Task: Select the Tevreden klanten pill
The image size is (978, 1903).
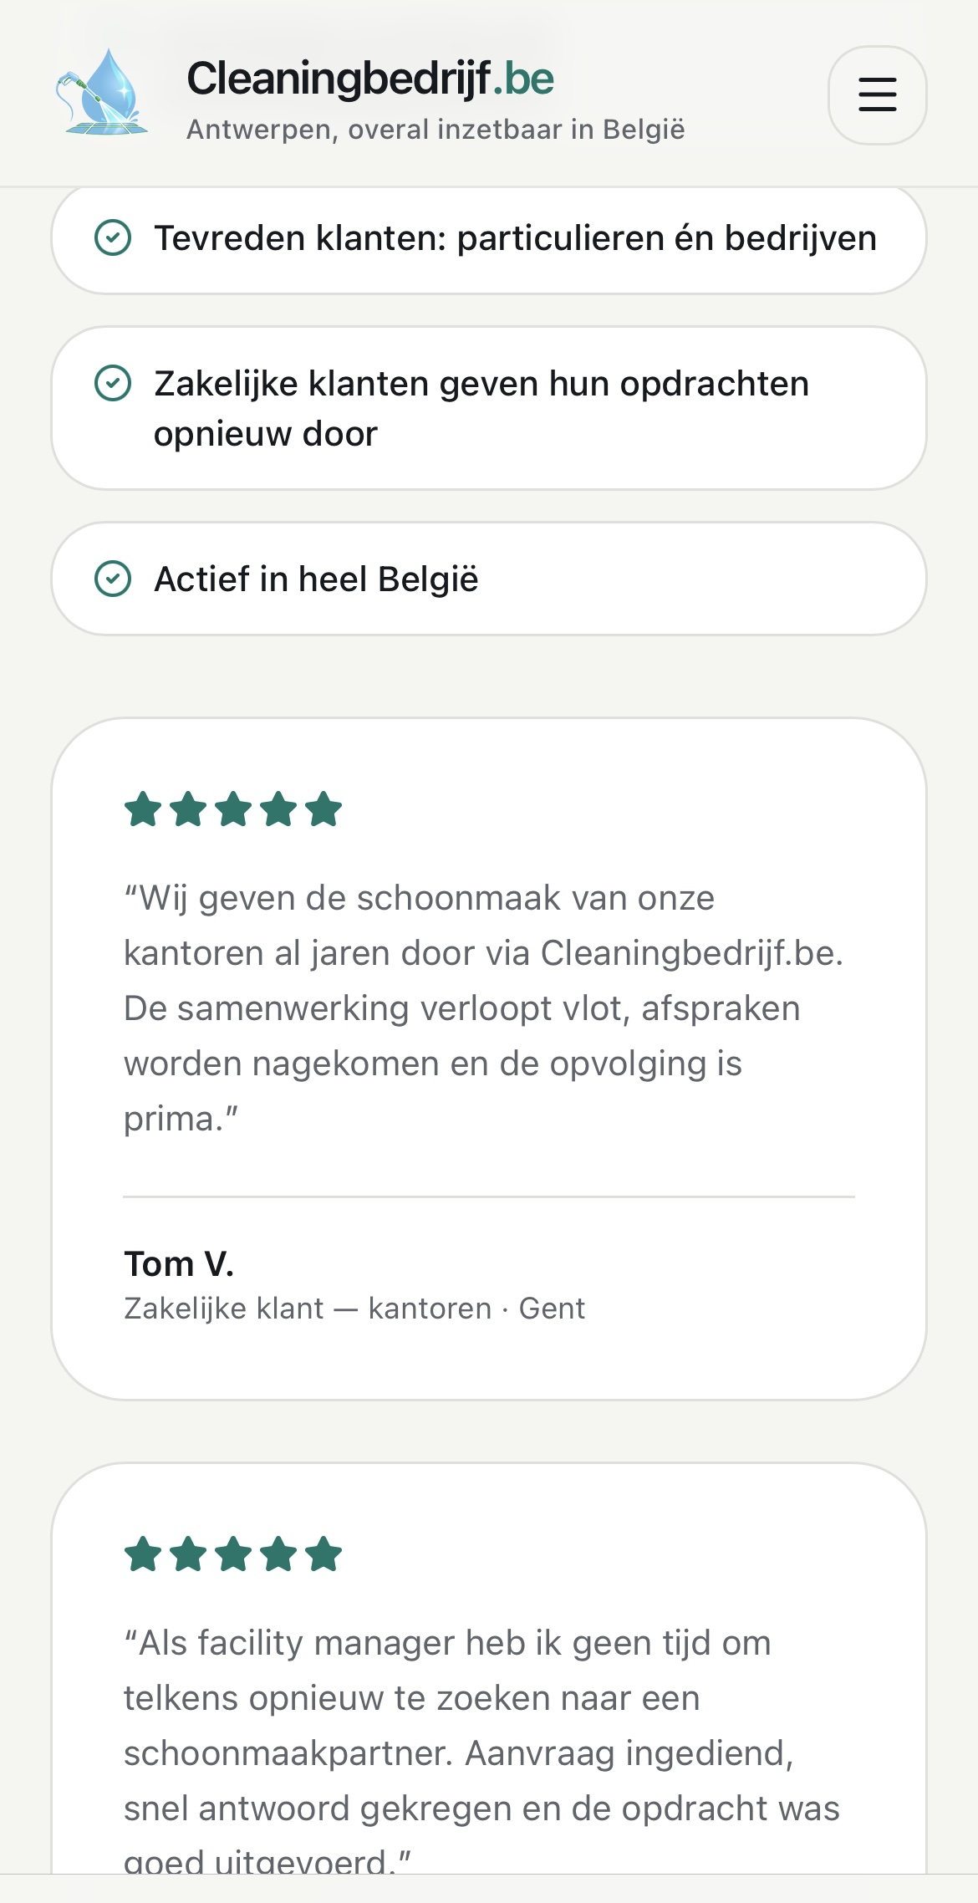Action: pos(489,239)
